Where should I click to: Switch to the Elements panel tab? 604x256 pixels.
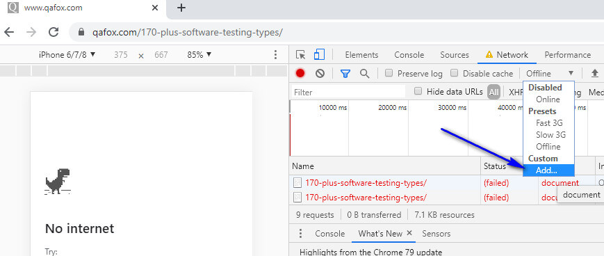361,55
